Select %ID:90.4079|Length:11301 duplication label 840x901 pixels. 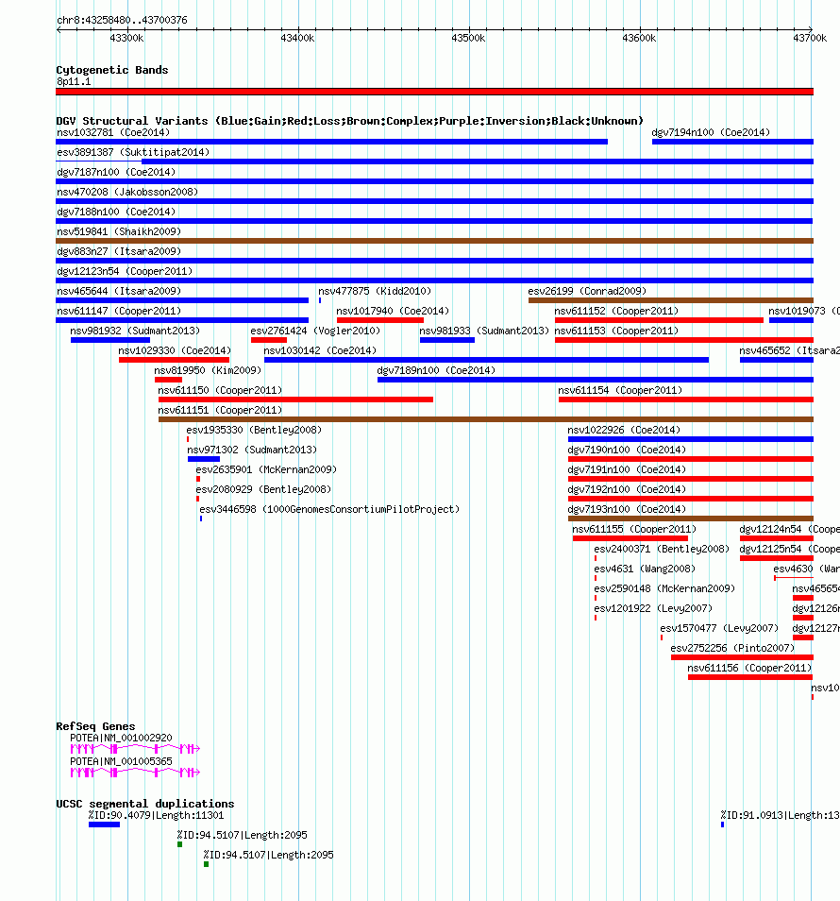[156, 815]
